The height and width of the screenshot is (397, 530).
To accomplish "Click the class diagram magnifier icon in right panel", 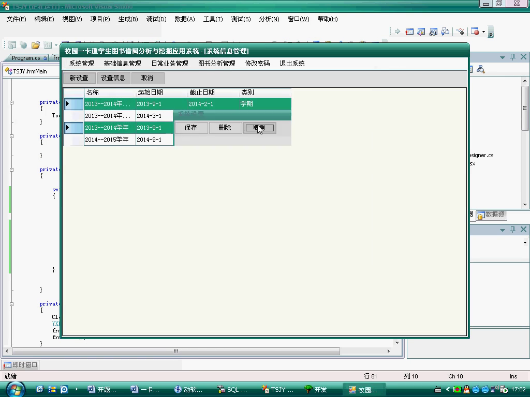I will (481, 70).
